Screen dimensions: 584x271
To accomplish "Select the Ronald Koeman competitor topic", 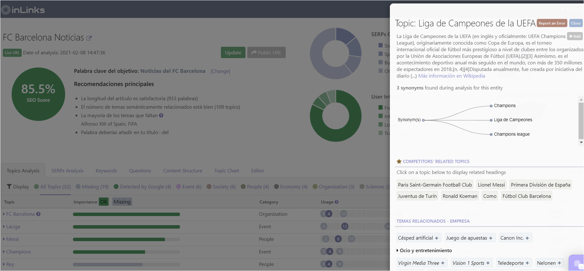I will coord(460,196).
